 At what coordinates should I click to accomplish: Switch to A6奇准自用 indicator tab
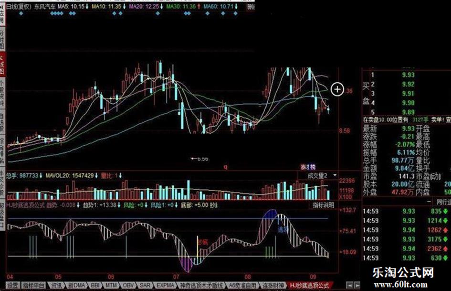coord(242,285)
